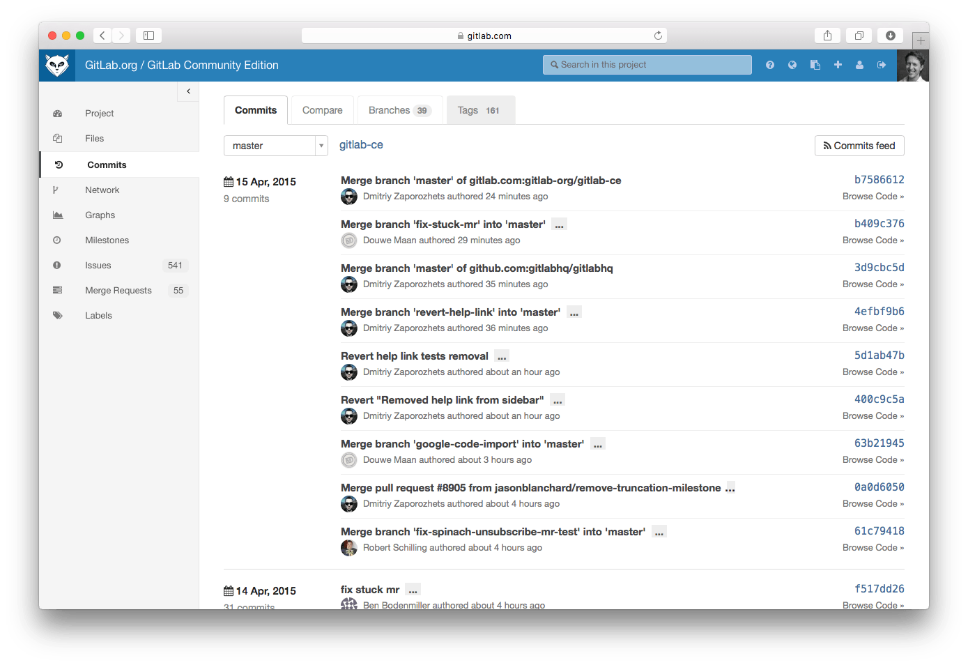
Task: Open Graphs in the sidebar
Action: point(119,215)
